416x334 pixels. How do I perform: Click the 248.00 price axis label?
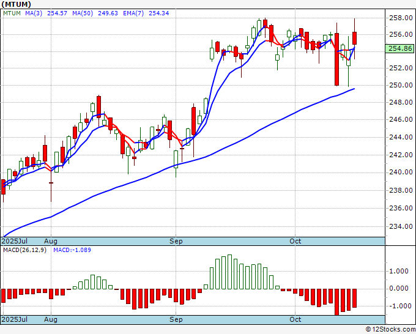(401, 102)
